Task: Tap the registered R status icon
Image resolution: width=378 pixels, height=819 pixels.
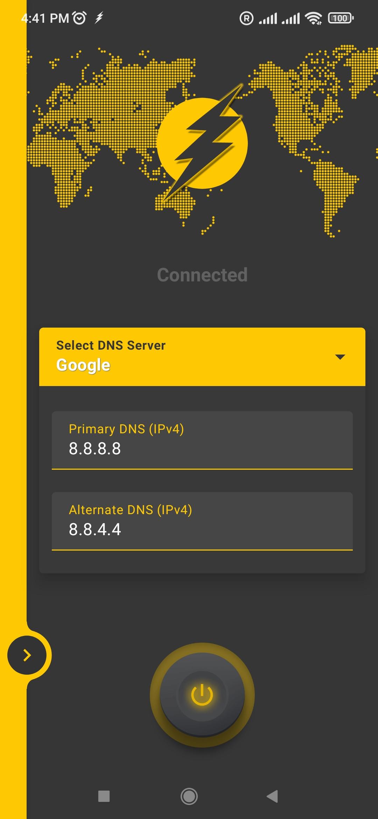Action: coord(246,18)
